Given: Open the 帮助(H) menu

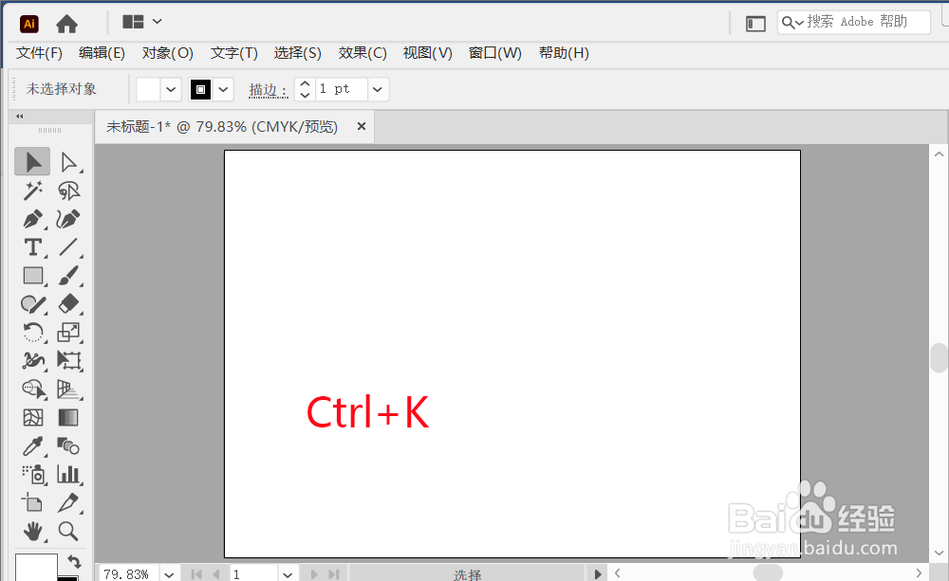Looking at the screenshot, I should pos(564,53).
